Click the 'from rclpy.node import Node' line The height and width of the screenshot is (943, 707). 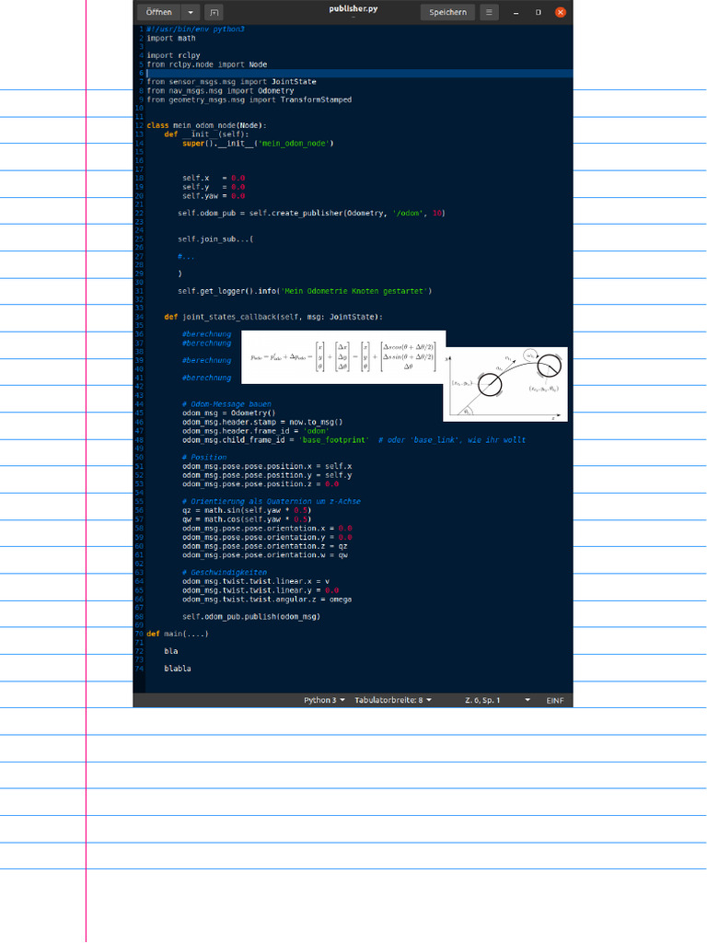207,64
